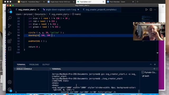Open the browser menu behind VS Code

(x=163, y=7)
